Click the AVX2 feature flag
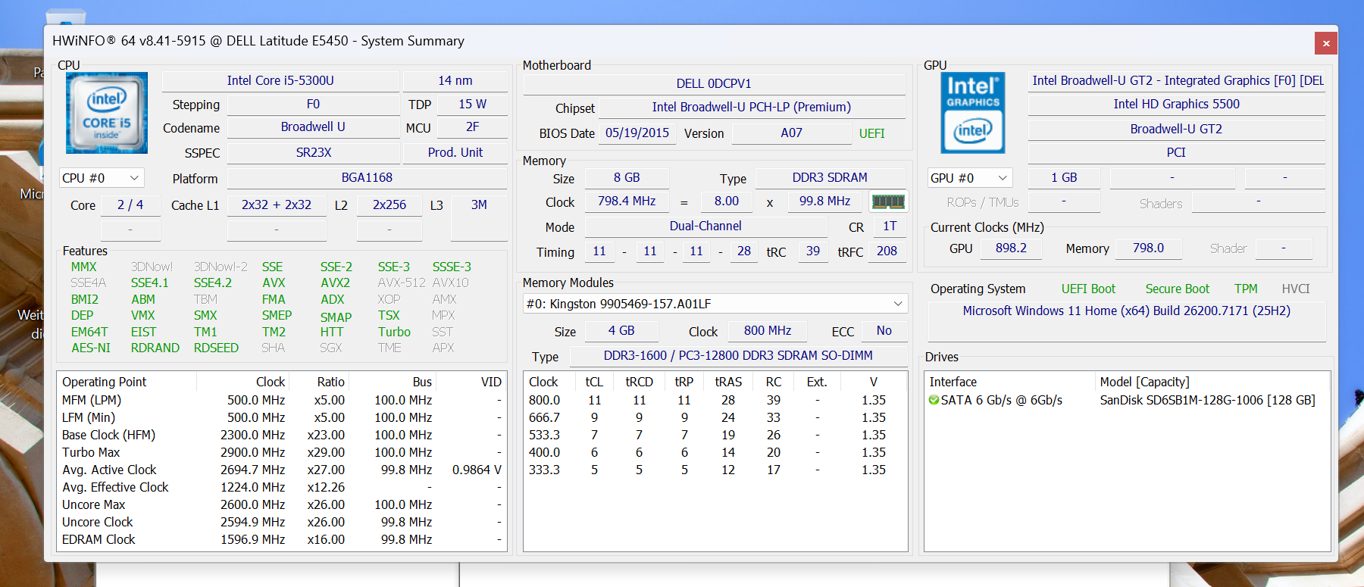This screenshot has width=1364, height=587. 335,283
